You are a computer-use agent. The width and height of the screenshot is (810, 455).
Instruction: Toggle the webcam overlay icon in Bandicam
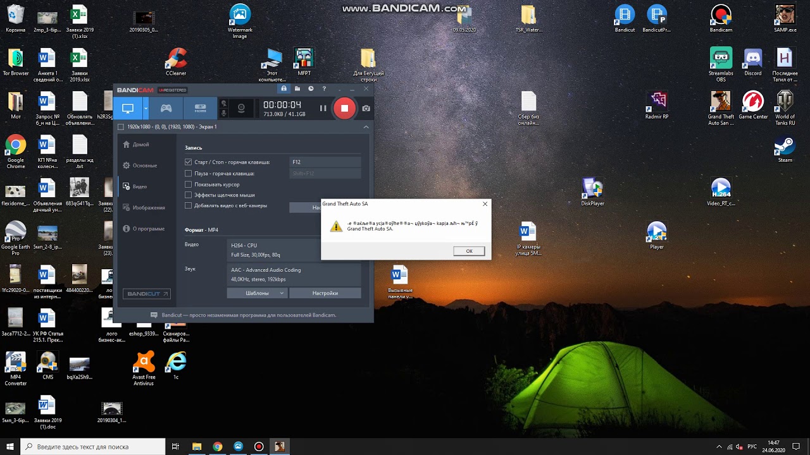point(241,108)
